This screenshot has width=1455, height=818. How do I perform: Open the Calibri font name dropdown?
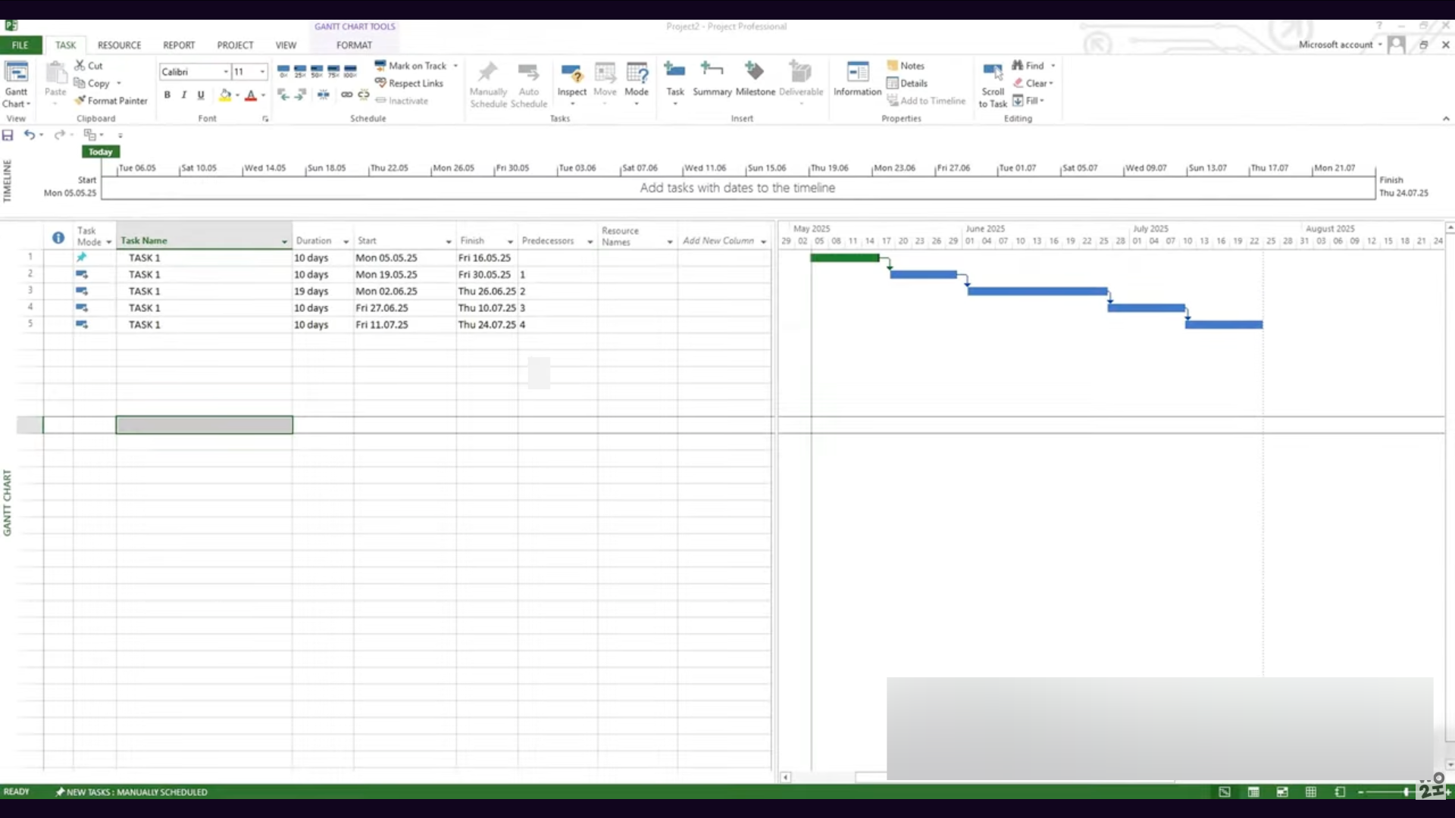coord(226,72)
